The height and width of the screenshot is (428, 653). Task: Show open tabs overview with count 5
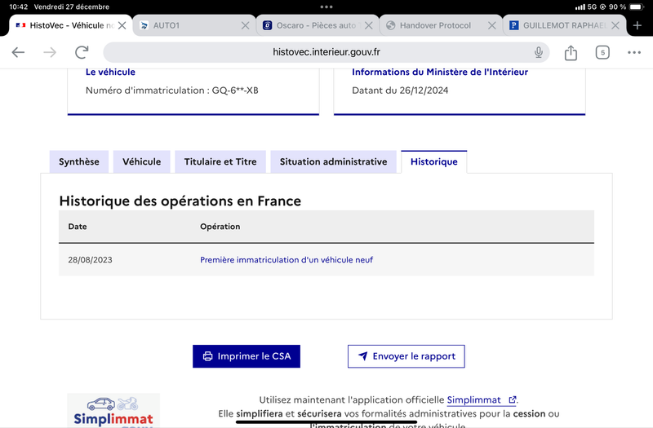(x=602, y=52)
